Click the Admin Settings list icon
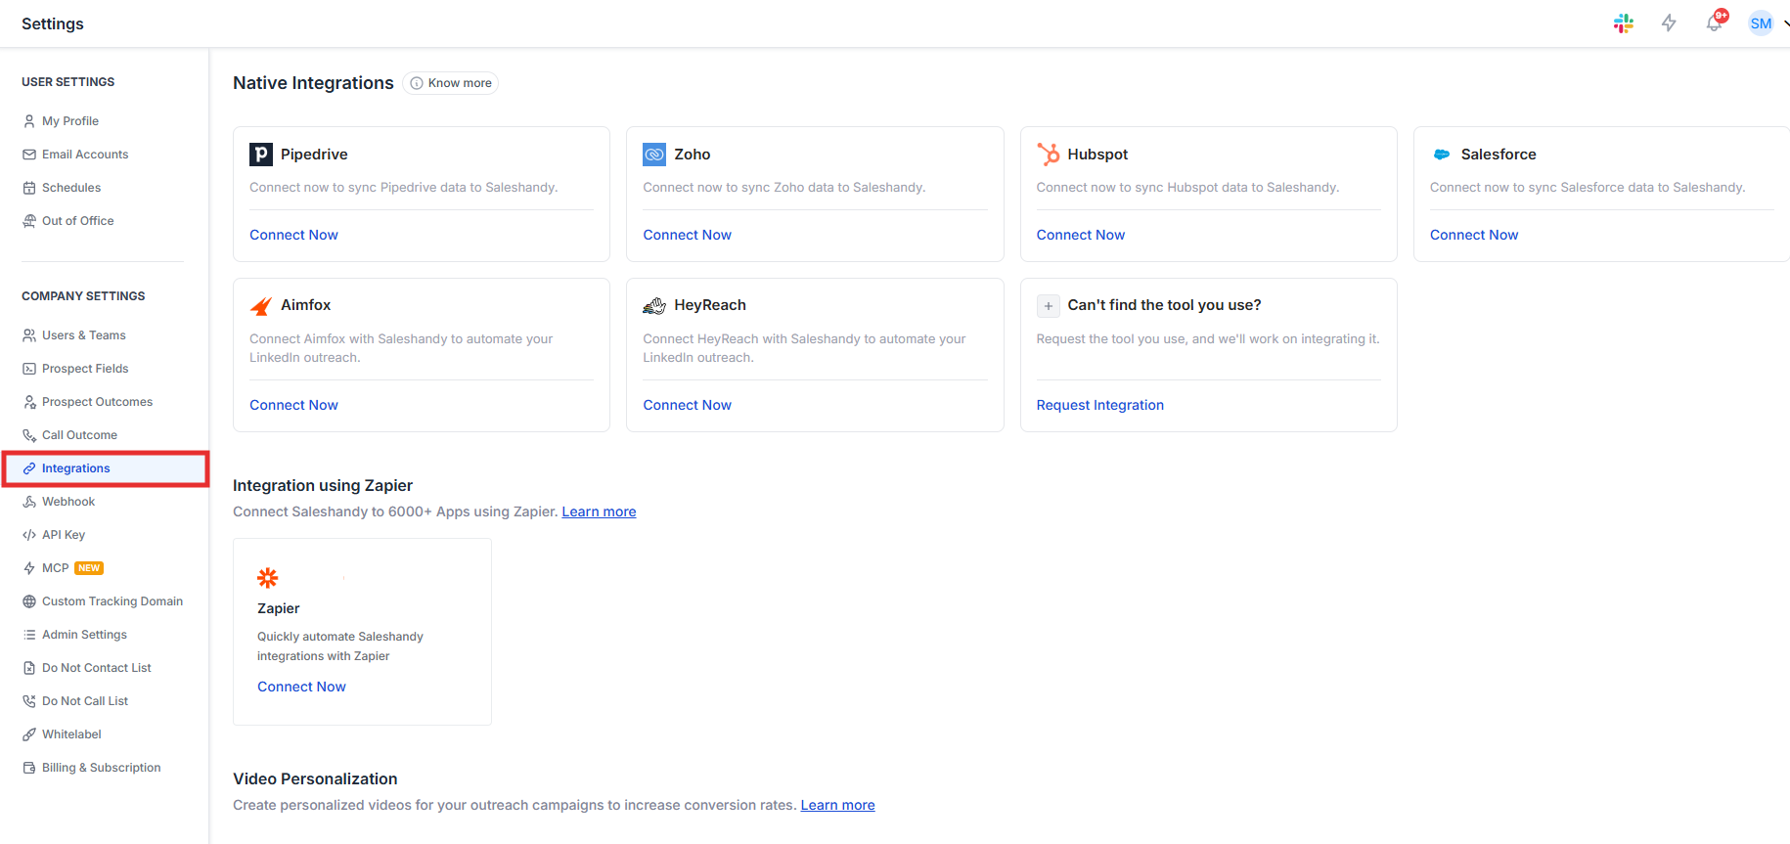Image resolution: width=1790 pixels, height=844 pixels. [29, 635]
